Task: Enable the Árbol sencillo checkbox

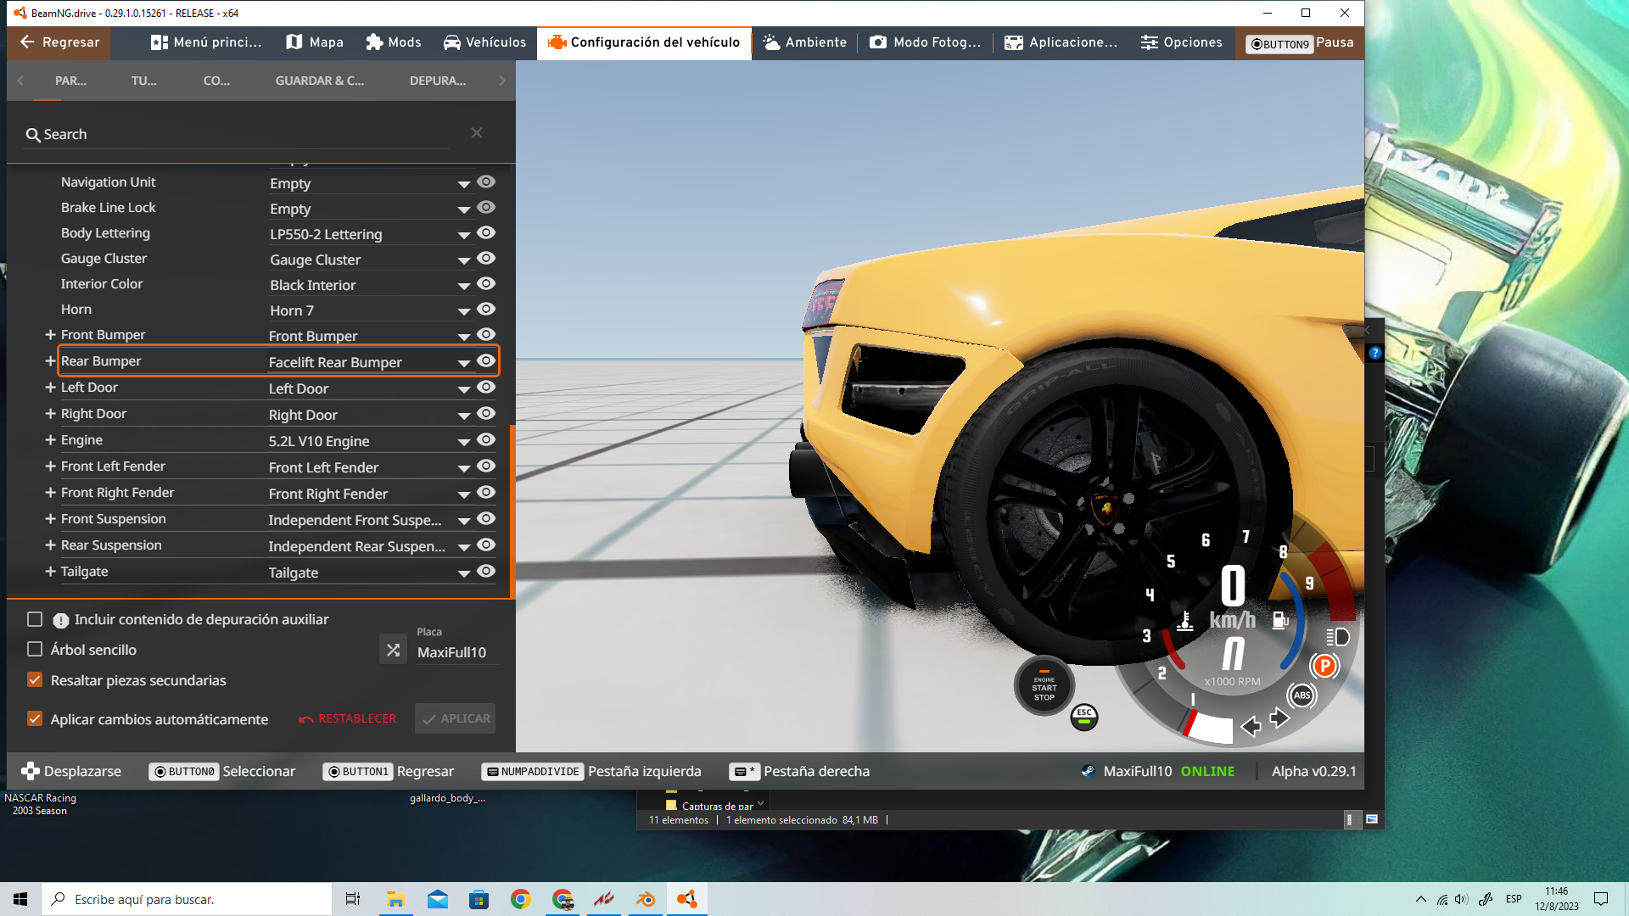Action: [35, 649]
